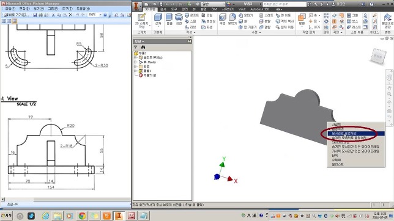Select the Combine (결합) tool
The image size is (394, 221).
click(265, 27)
